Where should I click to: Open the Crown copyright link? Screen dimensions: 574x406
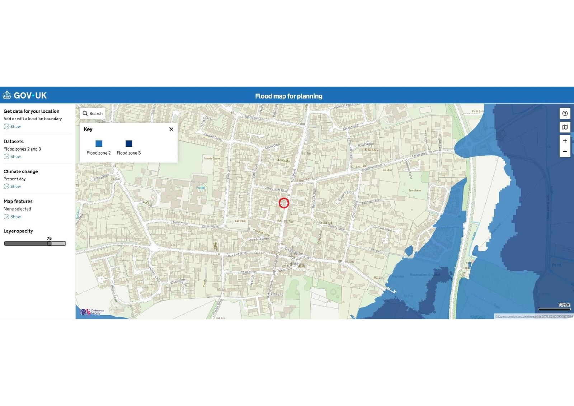[534, 316]
